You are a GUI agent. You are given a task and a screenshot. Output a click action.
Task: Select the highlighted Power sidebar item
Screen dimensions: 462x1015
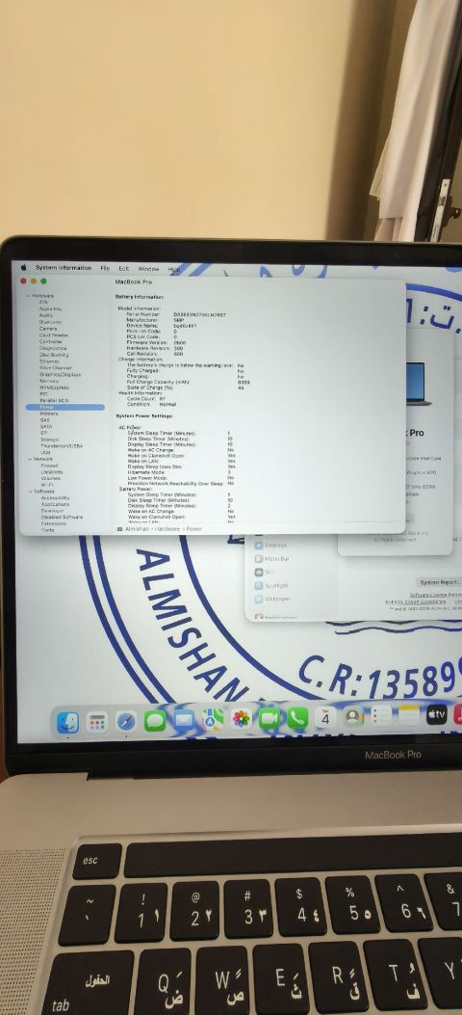tap(64, 407)
